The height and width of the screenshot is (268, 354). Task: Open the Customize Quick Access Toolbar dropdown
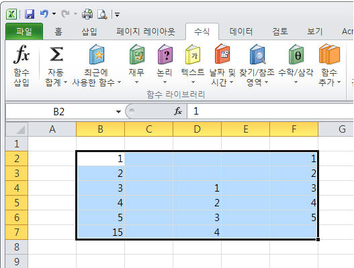point(117,15)
